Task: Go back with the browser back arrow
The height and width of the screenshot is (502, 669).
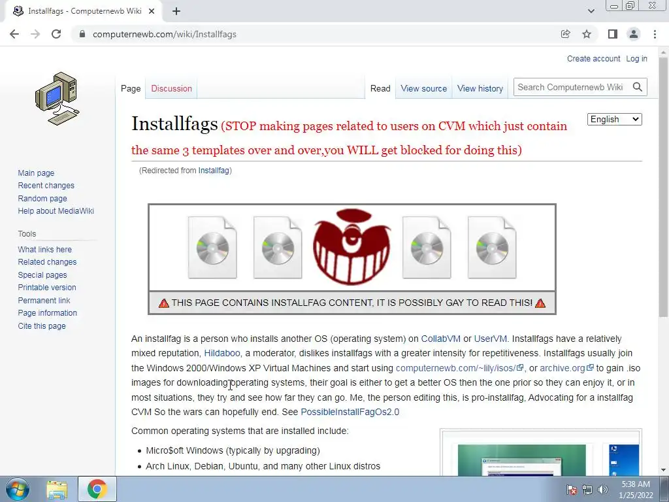Action: tap(14, 34)
